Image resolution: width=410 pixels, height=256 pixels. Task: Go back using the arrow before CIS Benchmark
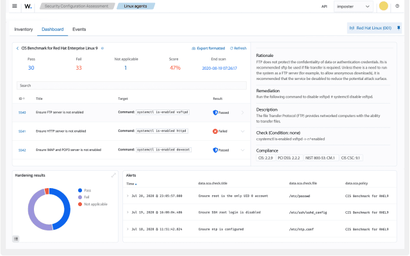(17, 49)
